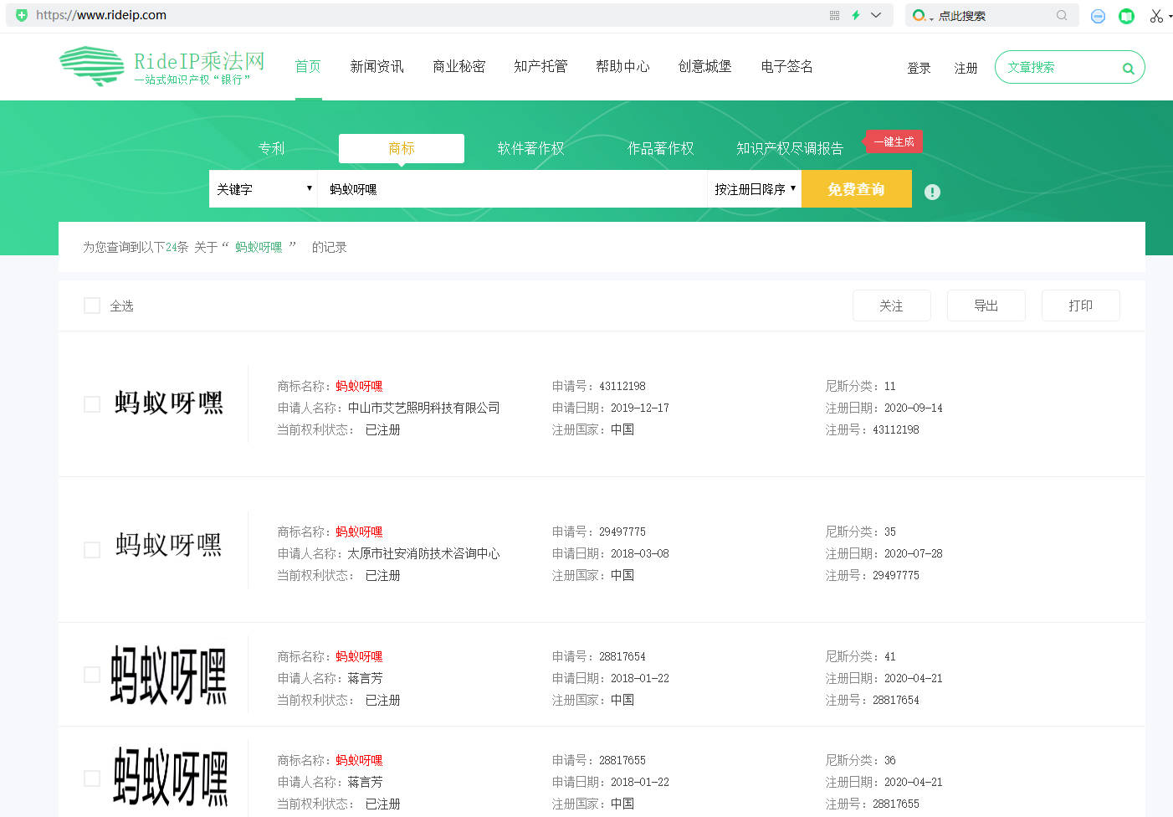Open the 知识产权尽调报告 tab
This screenshot has height=817, width=1173.
(789, 148)
